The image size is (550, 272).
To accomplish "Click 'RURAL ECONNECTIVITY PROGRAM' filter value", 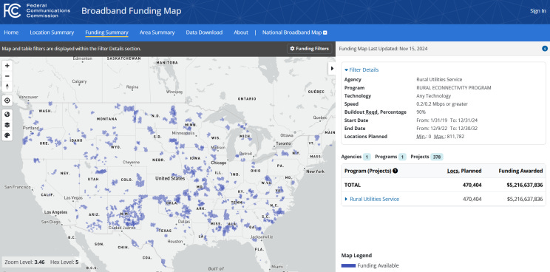I will point(454,88).
